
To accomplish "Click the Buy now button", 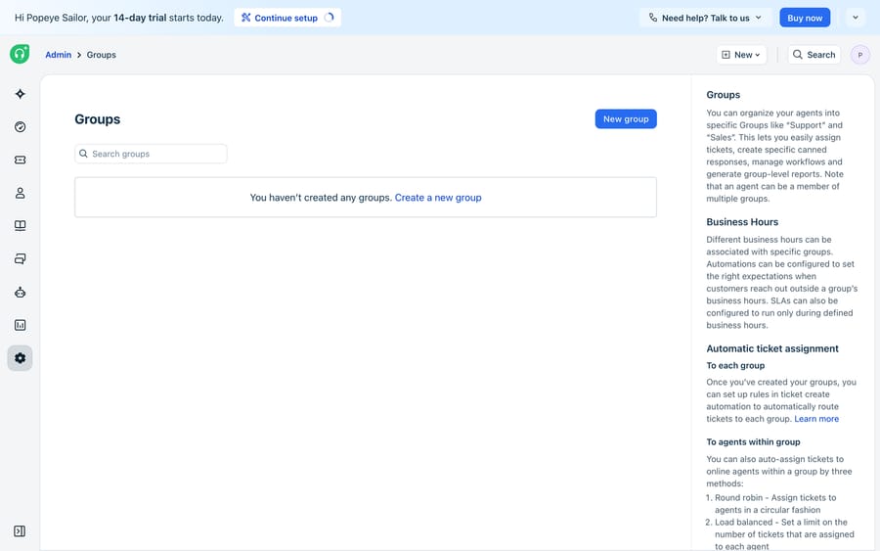I will 805,18.
